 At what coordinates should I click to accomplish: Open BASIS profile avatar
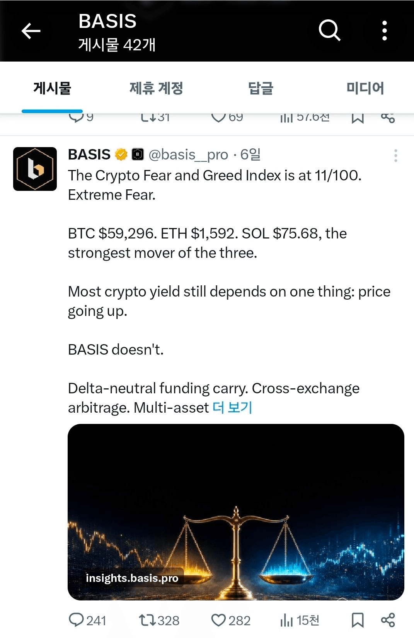pyautogui.click(x=35, y=169)
